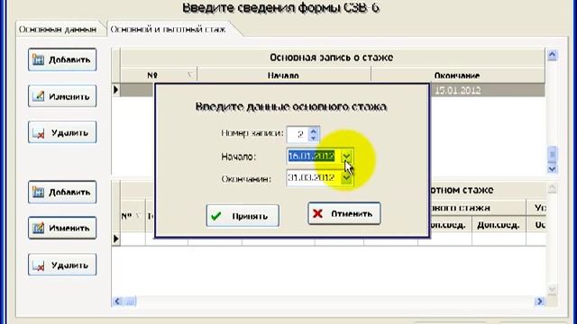Decrease Номер записи with down arrow
This screenshot has height=324, width=577.
click(x=313, y=138)
